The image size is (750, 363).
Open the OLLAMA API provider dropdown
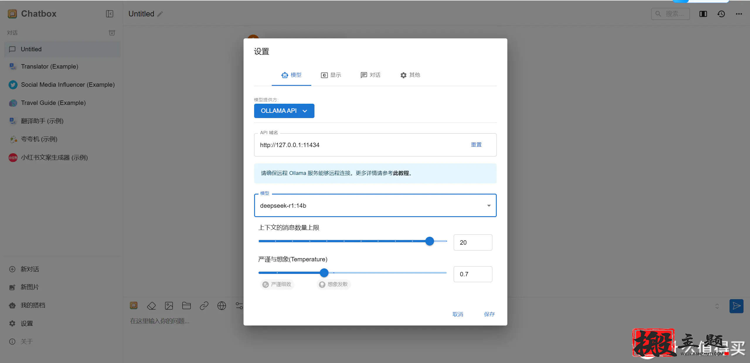284,111
